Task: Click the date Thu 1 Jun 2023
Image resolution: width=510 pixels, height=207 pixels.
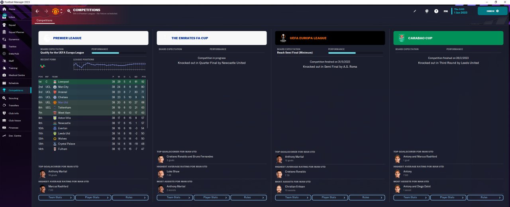Action: [461, 11]
